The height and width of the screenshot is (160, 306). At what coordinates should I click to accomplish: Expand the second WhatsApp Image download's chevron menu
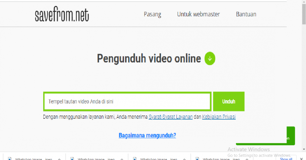pyautogui.click(x=122, y=159)
